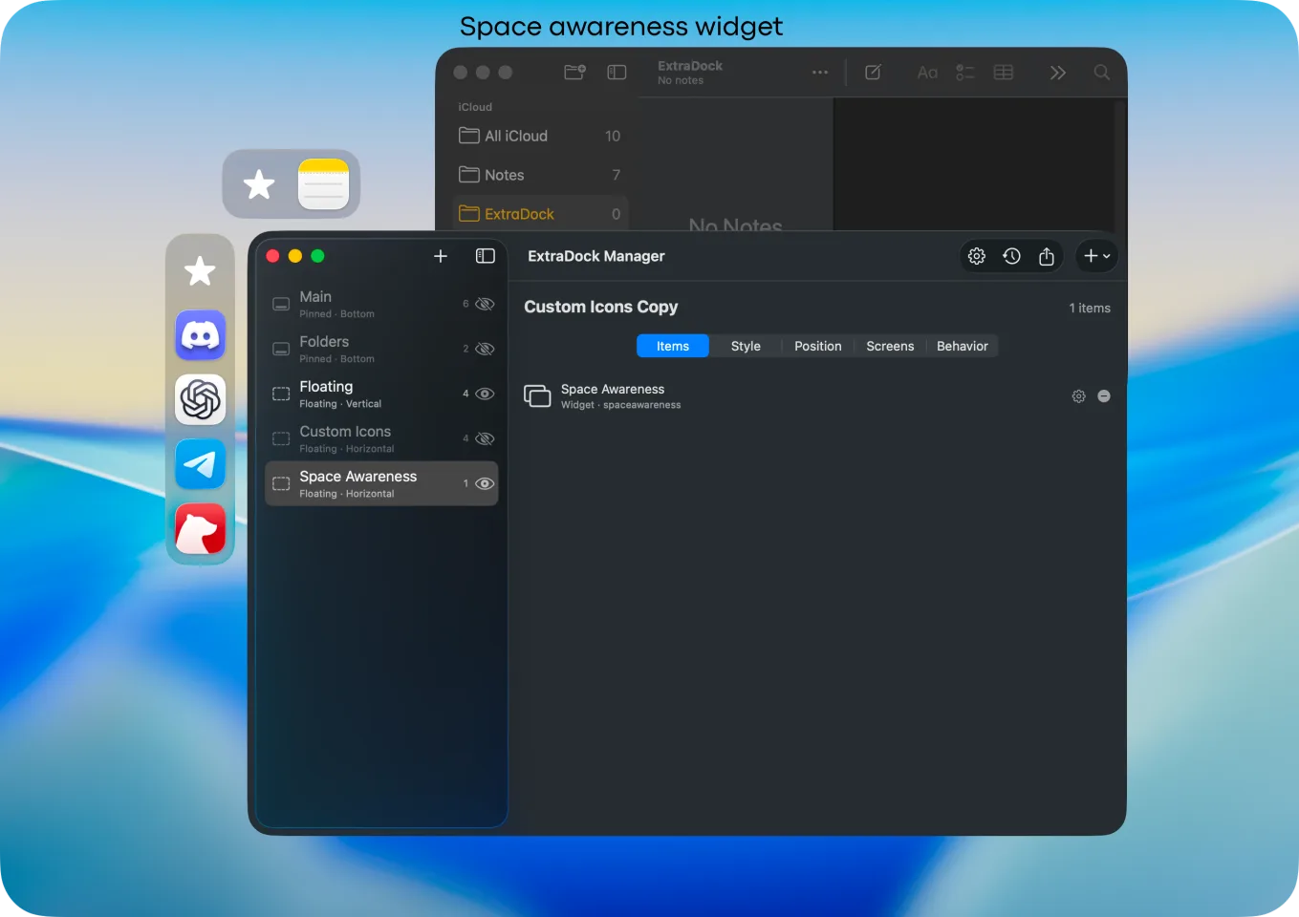Toggle Main dock visibility eye
Image resolution: width=1299 pixels, height=917 pixels.
pos(485,304)
